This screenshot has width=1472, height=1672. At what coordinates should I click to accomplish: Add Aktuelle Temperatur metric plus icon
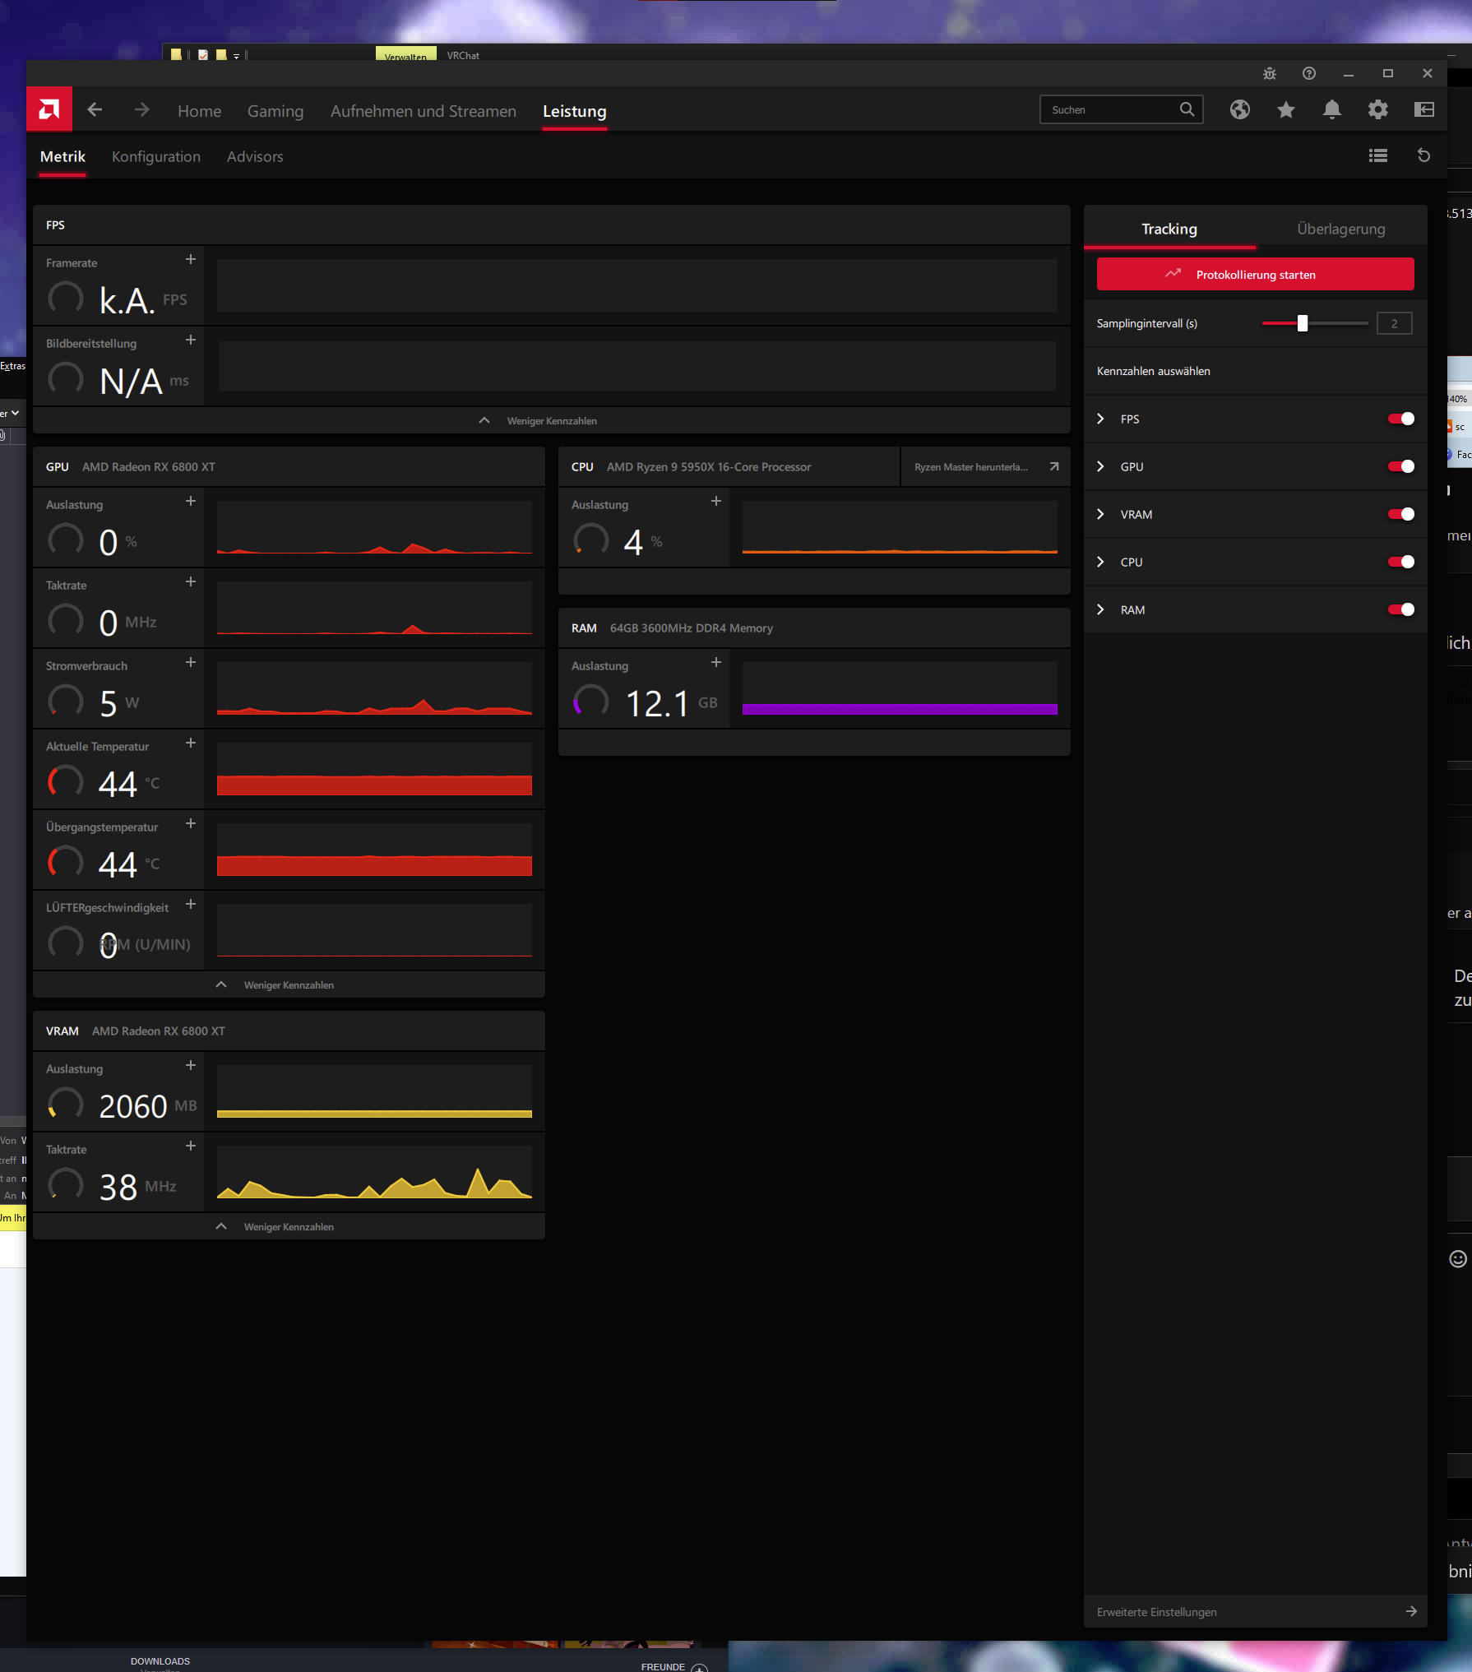pos(191,743)
